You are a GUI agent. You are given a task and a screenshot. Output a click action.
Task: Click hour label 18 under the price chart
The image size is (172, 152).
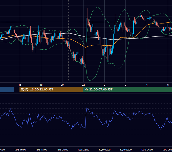click(41, 85)
